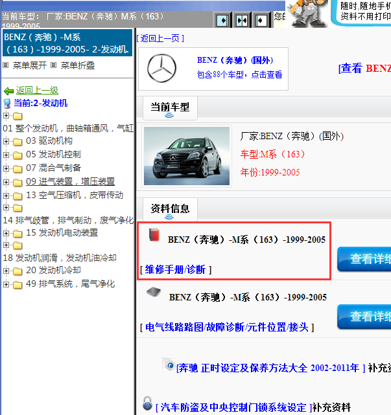The width and height of the screenshot is (391, 415).
Task: Click the mechanic cartoon mascot image
Action: pyautogui.click(x=307, y=13)
